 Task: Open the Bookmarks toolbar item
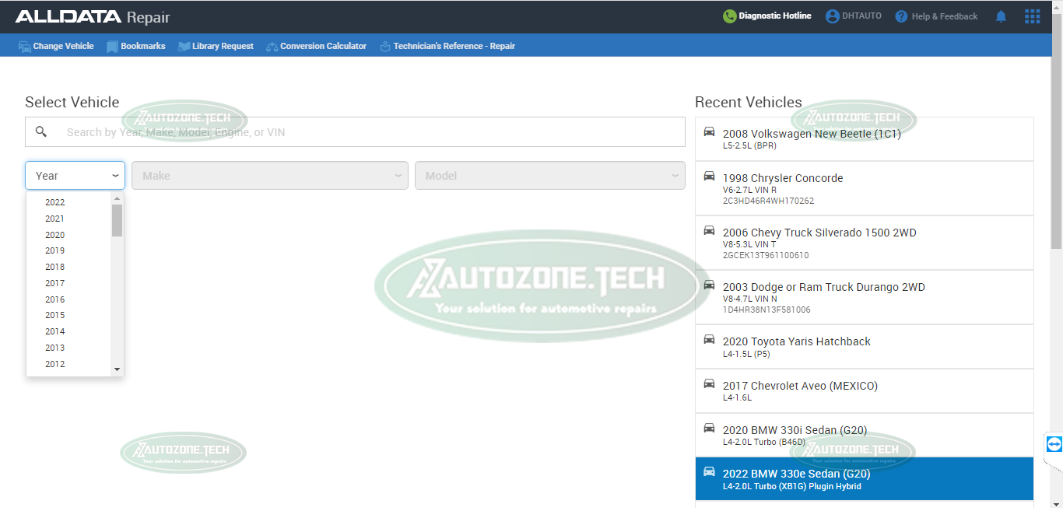coord(135,46)
